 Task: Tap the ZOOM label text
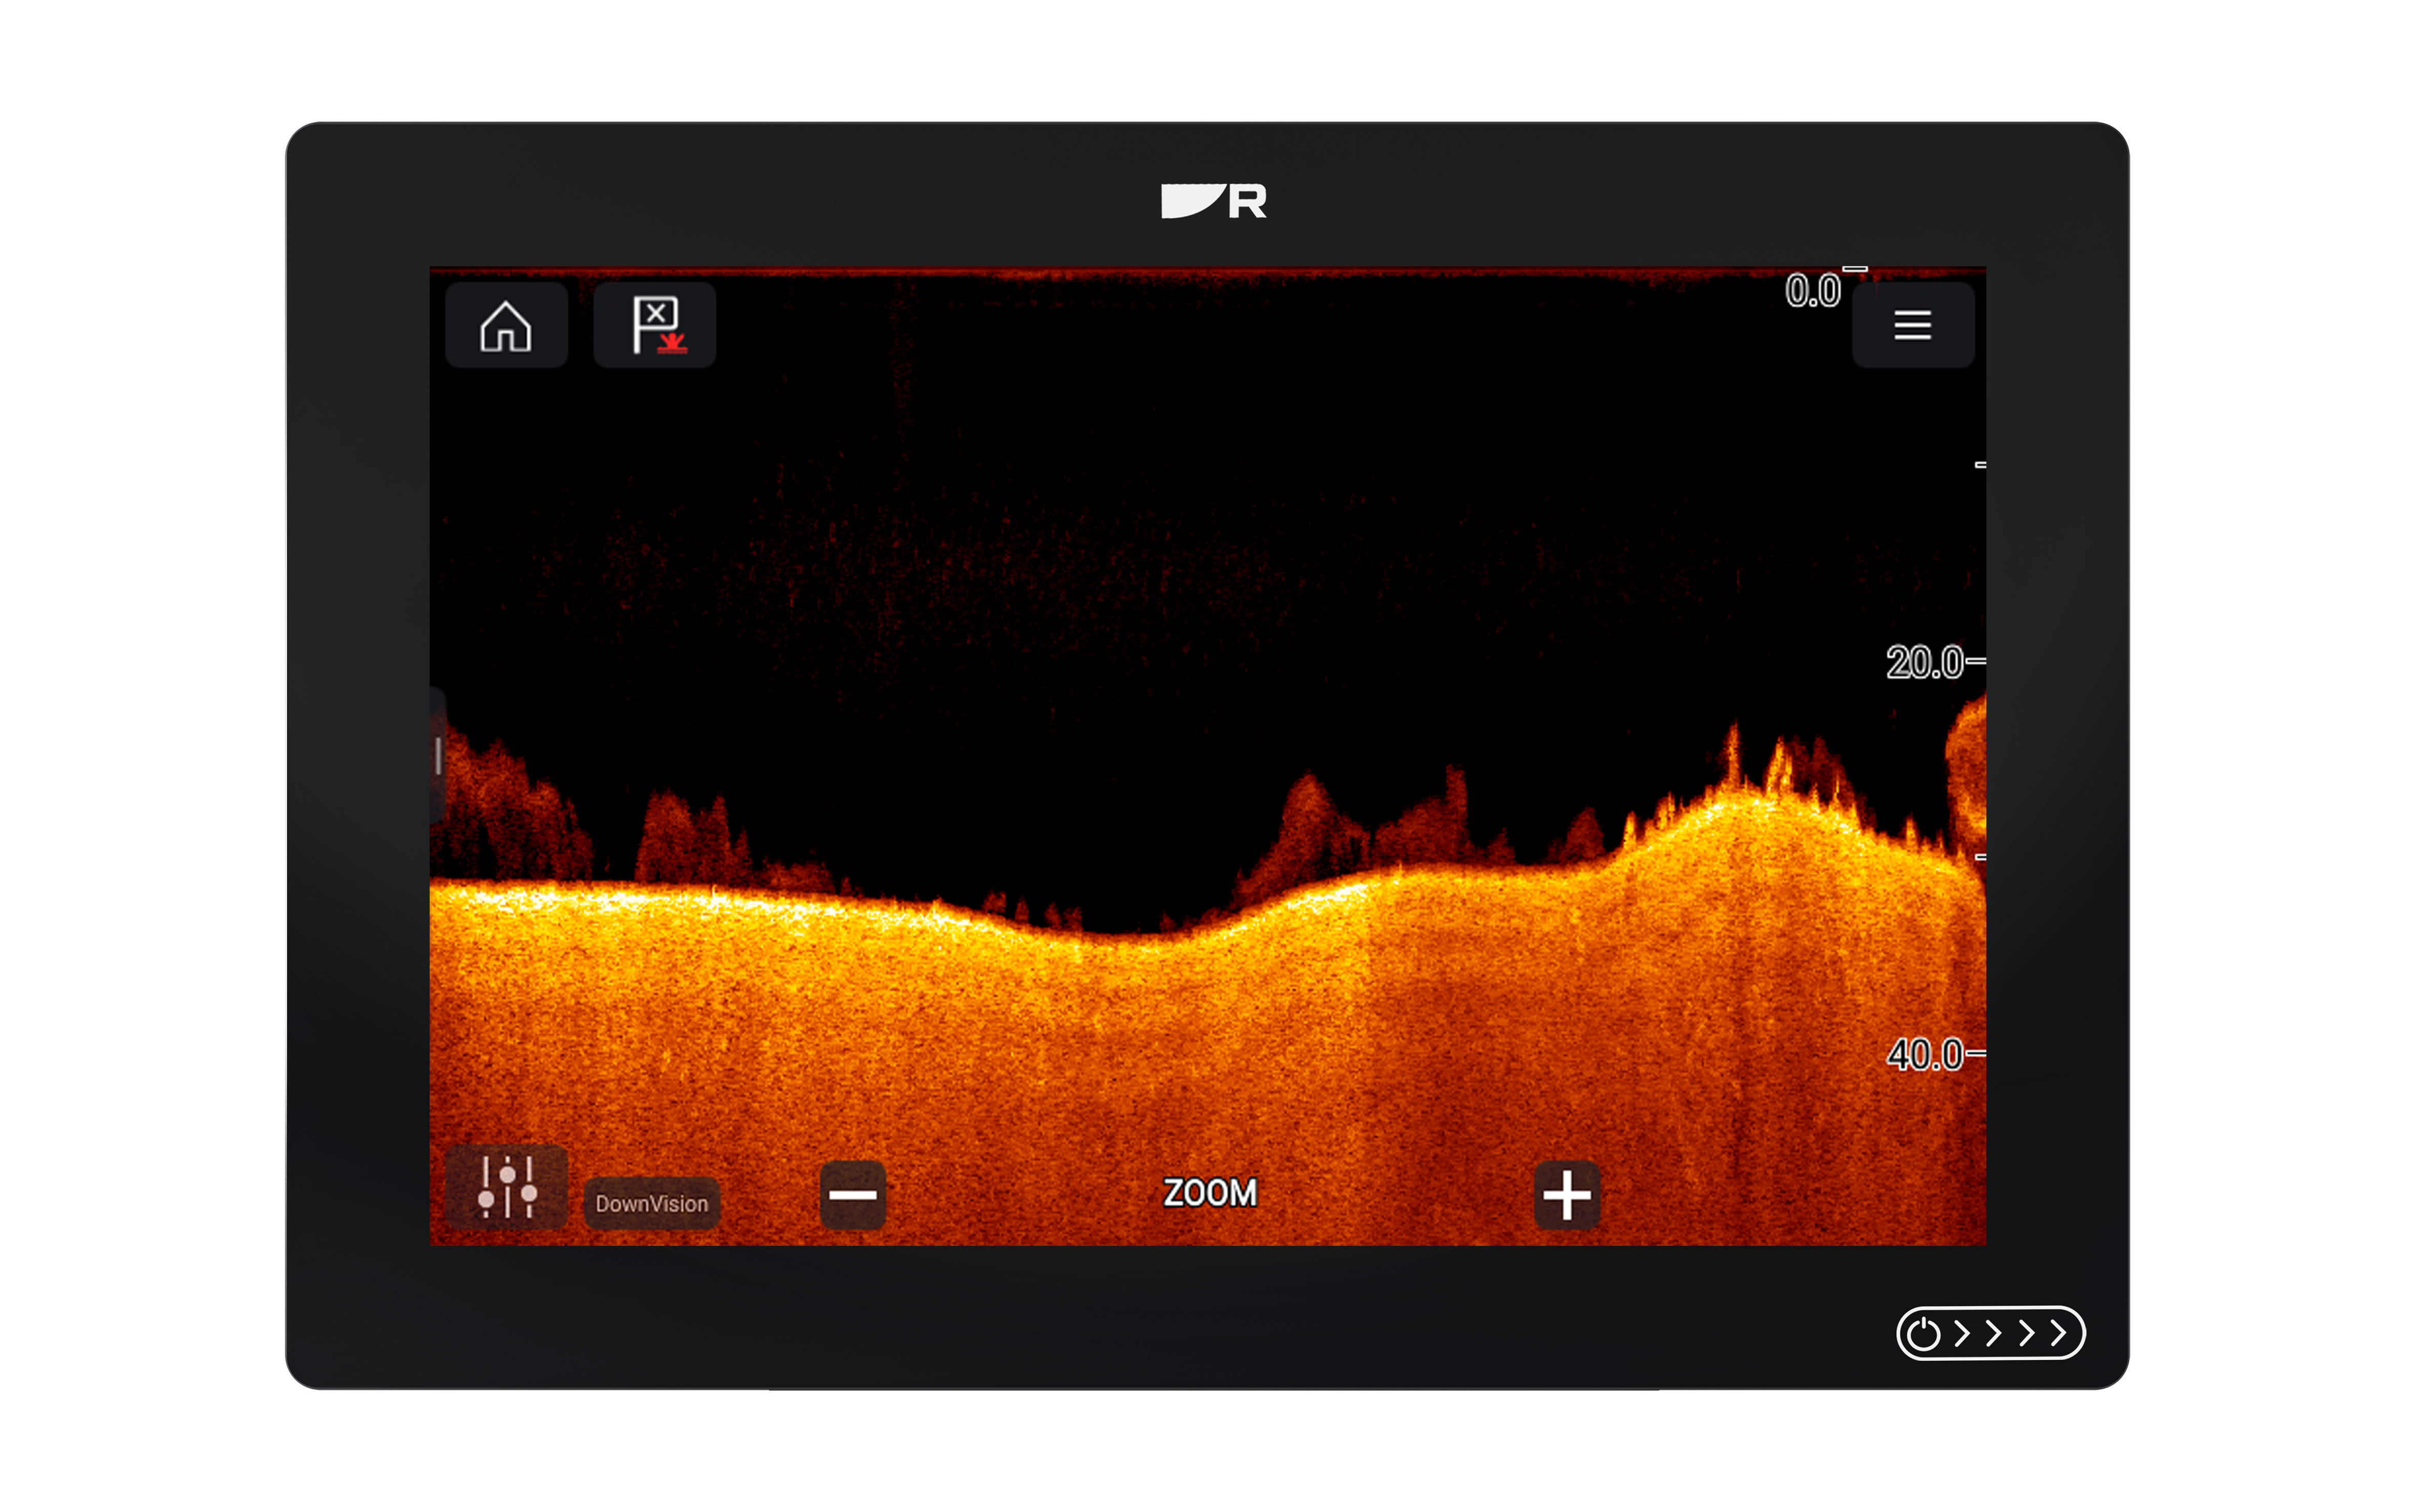click(x=1209, y=1193)
